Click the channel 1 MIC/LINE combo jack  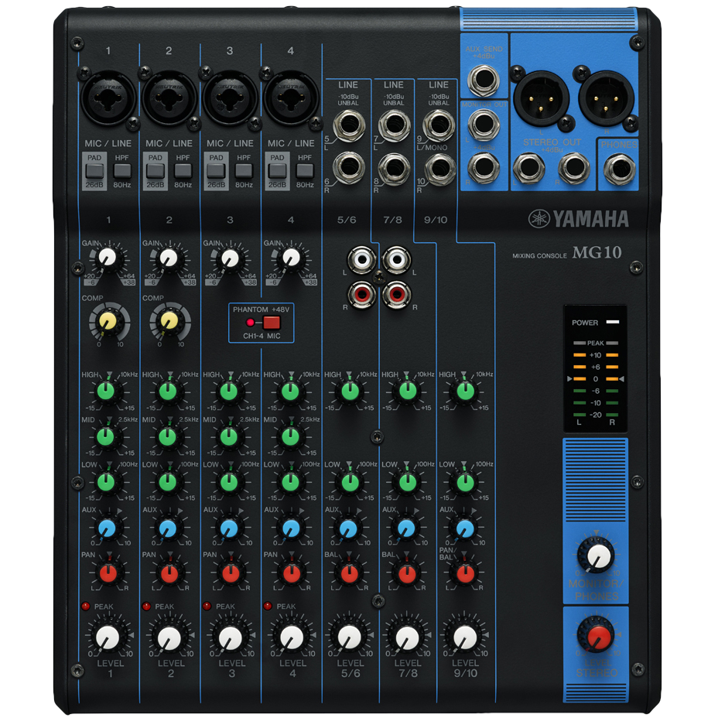pyautogui.click(x=108, y=97)
